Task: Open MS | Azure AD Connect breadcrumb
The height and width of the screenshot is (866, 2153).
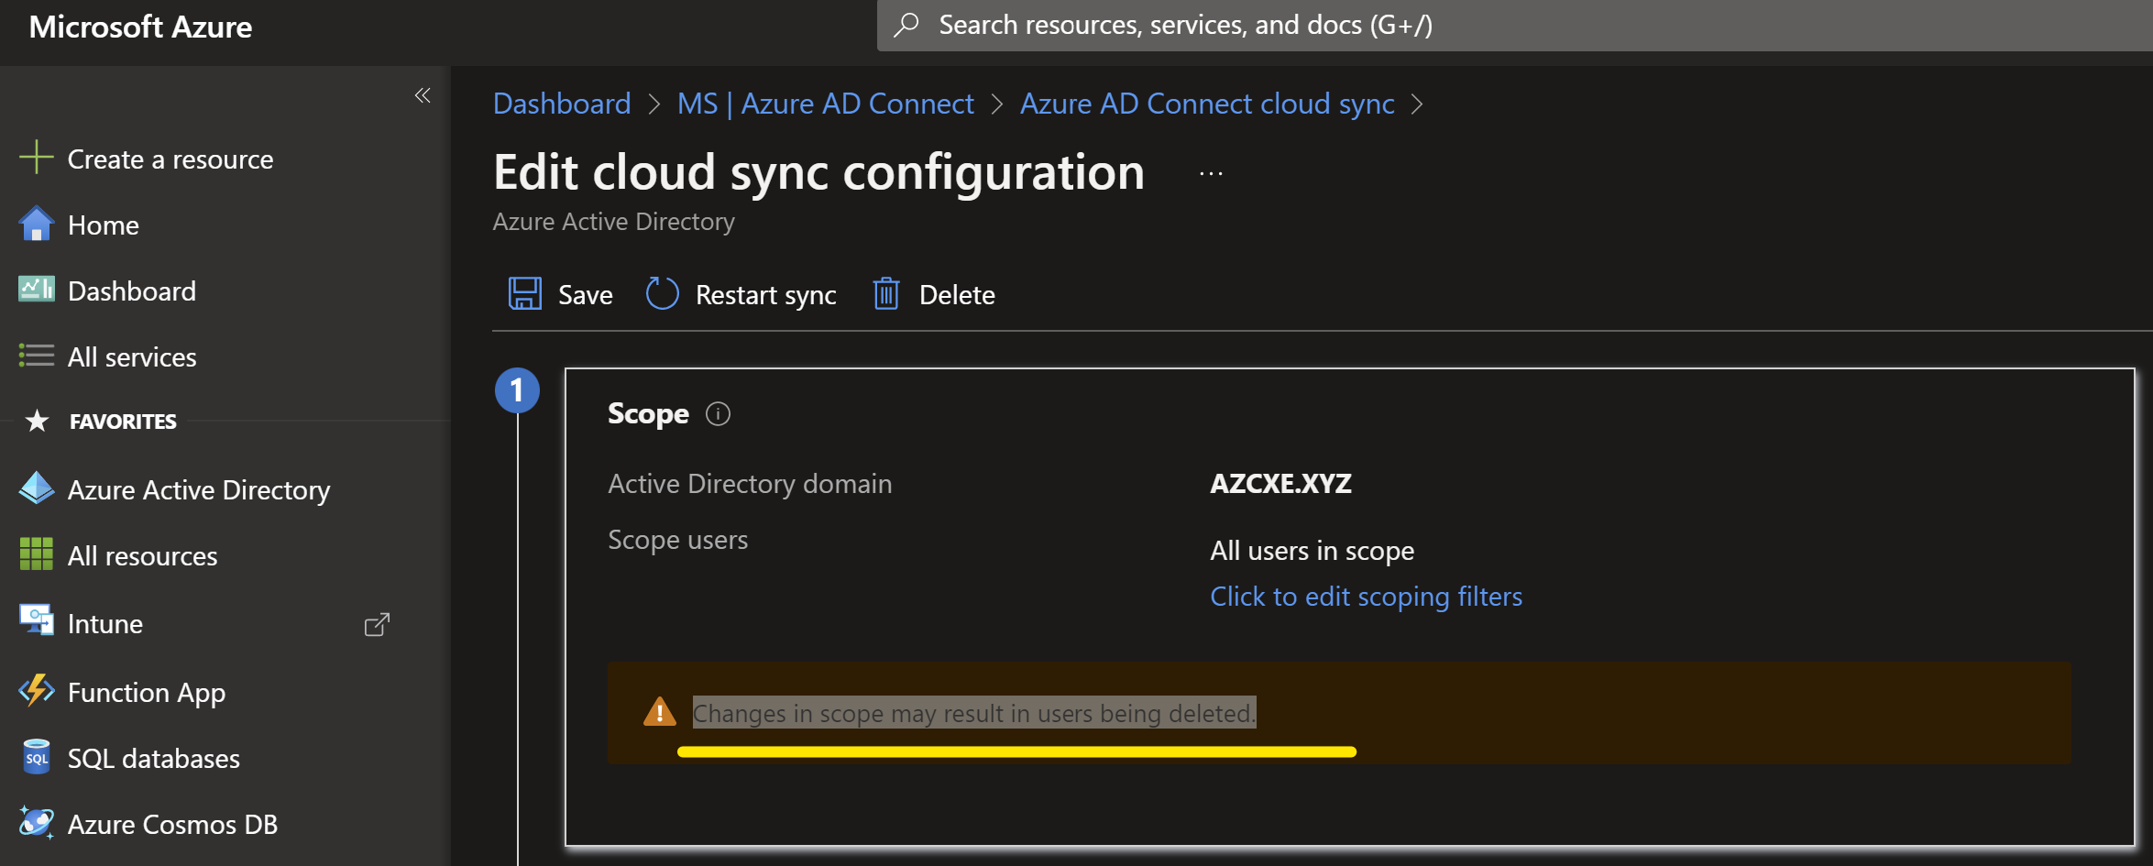Action: point(825,104)
